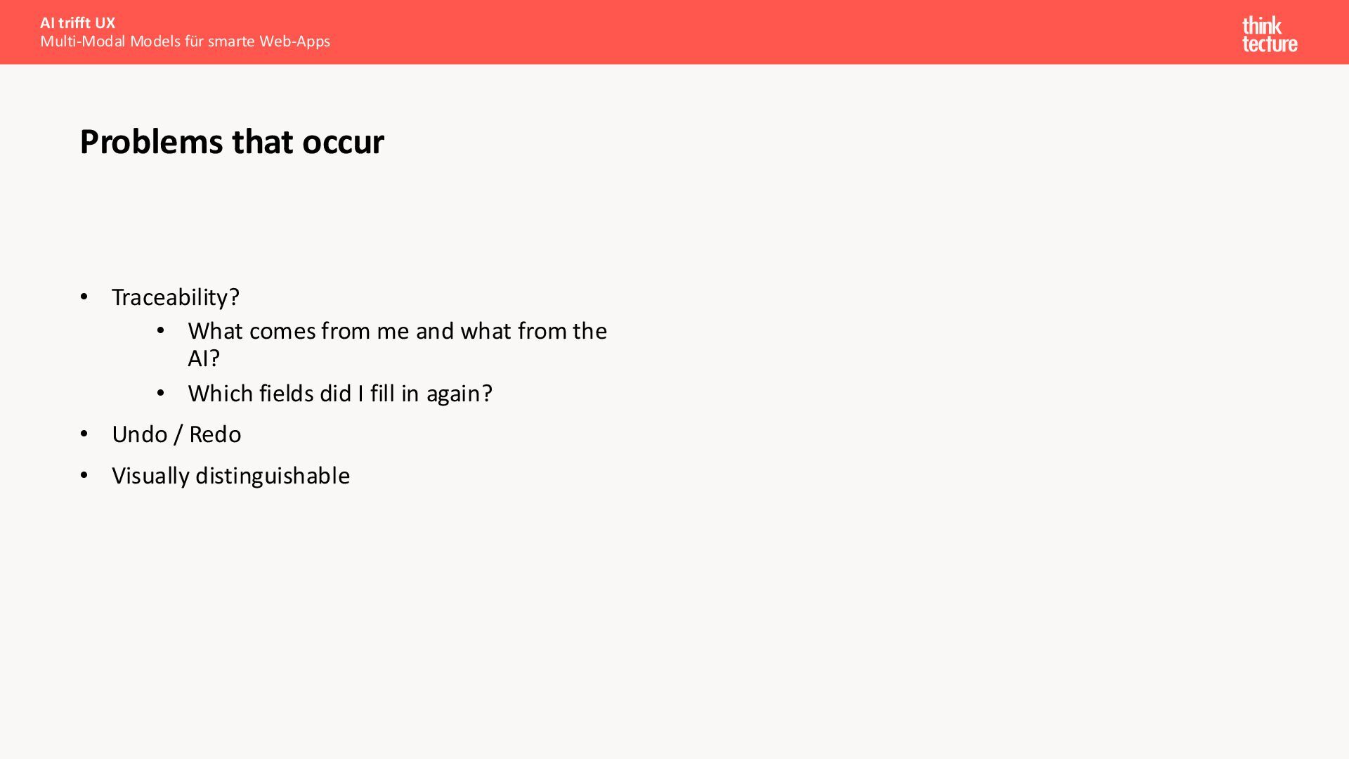
Task: Click the word 'occur' in the title
Action: pyautogui.click(x=343, y=143)
